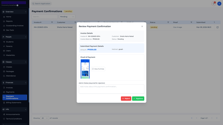Collapse the Overview sidebar section

tap(26, 12)
